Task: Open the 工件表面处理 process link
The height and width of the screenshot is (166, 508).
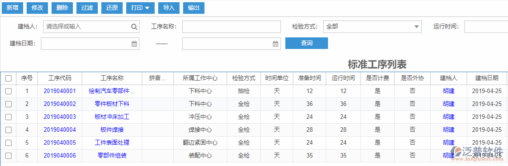Action: coord(112,143)
